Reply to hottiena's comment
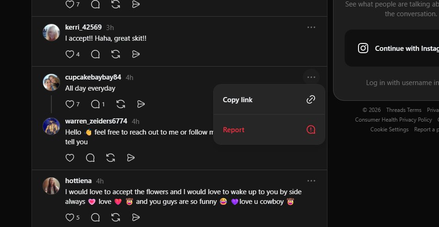439x227 pixels. [95, 217]
